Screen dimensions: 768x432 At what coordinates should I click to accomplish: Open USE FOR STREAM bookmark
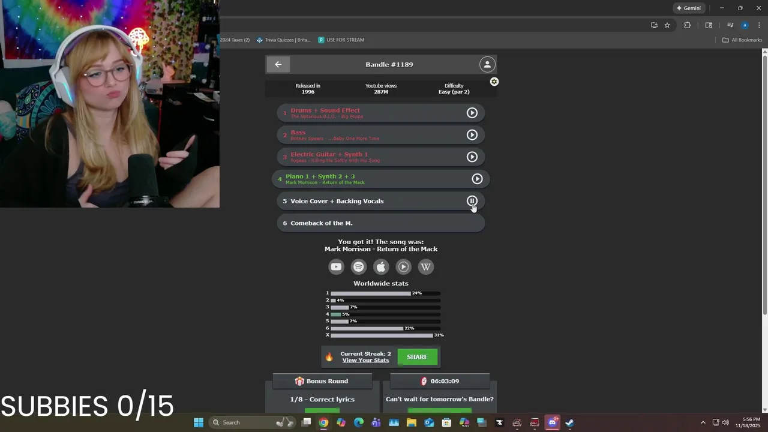(x=341, y=40)
